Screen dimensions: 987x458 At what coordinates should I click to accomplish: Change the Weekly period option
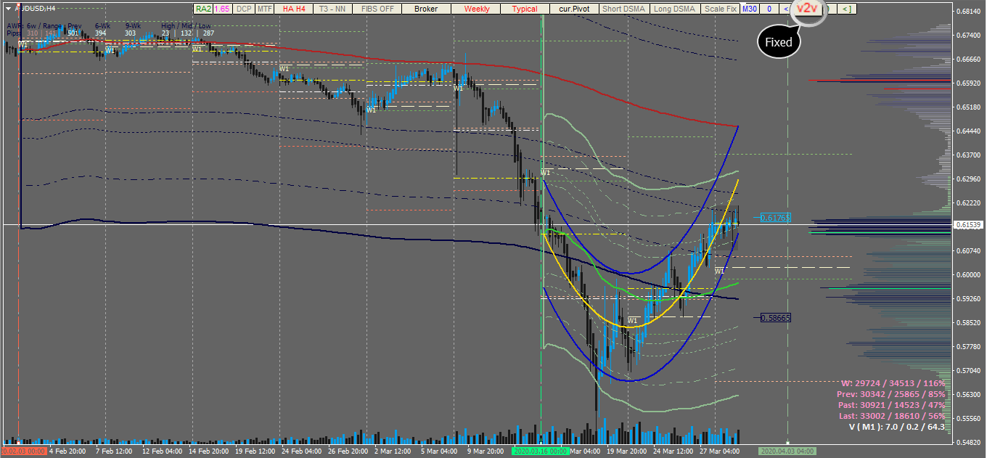click(x=477, y=9)
